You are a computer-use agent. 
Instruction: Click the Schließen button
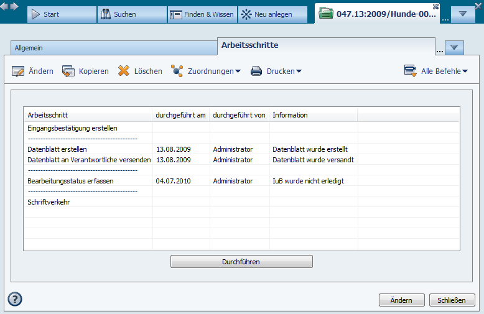[452, 300]
